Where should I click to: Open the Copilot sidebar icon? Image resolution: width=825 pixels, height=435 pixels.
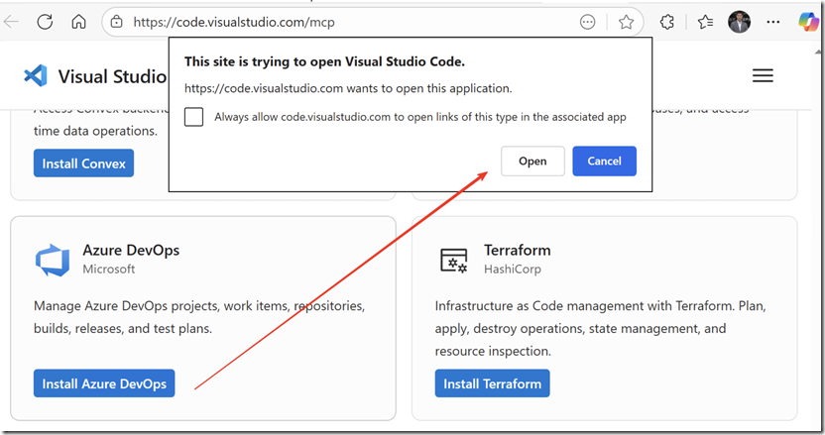[x=808, y=22]
